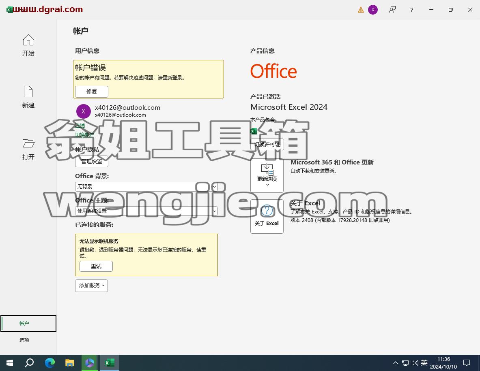Screen dimensions: 480x371
Task: Click the 版本 2408 version text
Action: [x=340, y=220]
